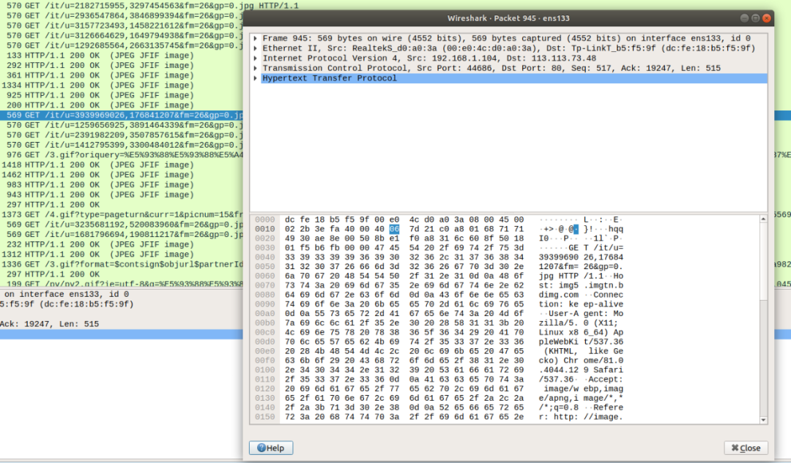Select packet GET /it/u=2182715955 in main window
791x463 pixels.
click(x=122, y=6)
